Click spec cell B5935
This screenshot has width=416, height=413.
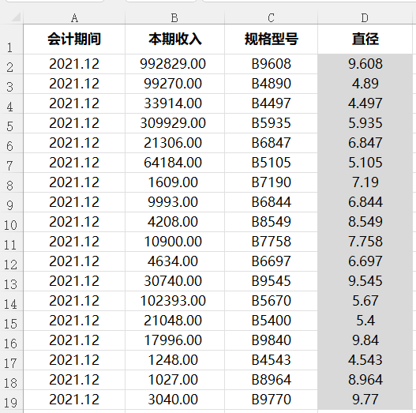coord(271,123)
